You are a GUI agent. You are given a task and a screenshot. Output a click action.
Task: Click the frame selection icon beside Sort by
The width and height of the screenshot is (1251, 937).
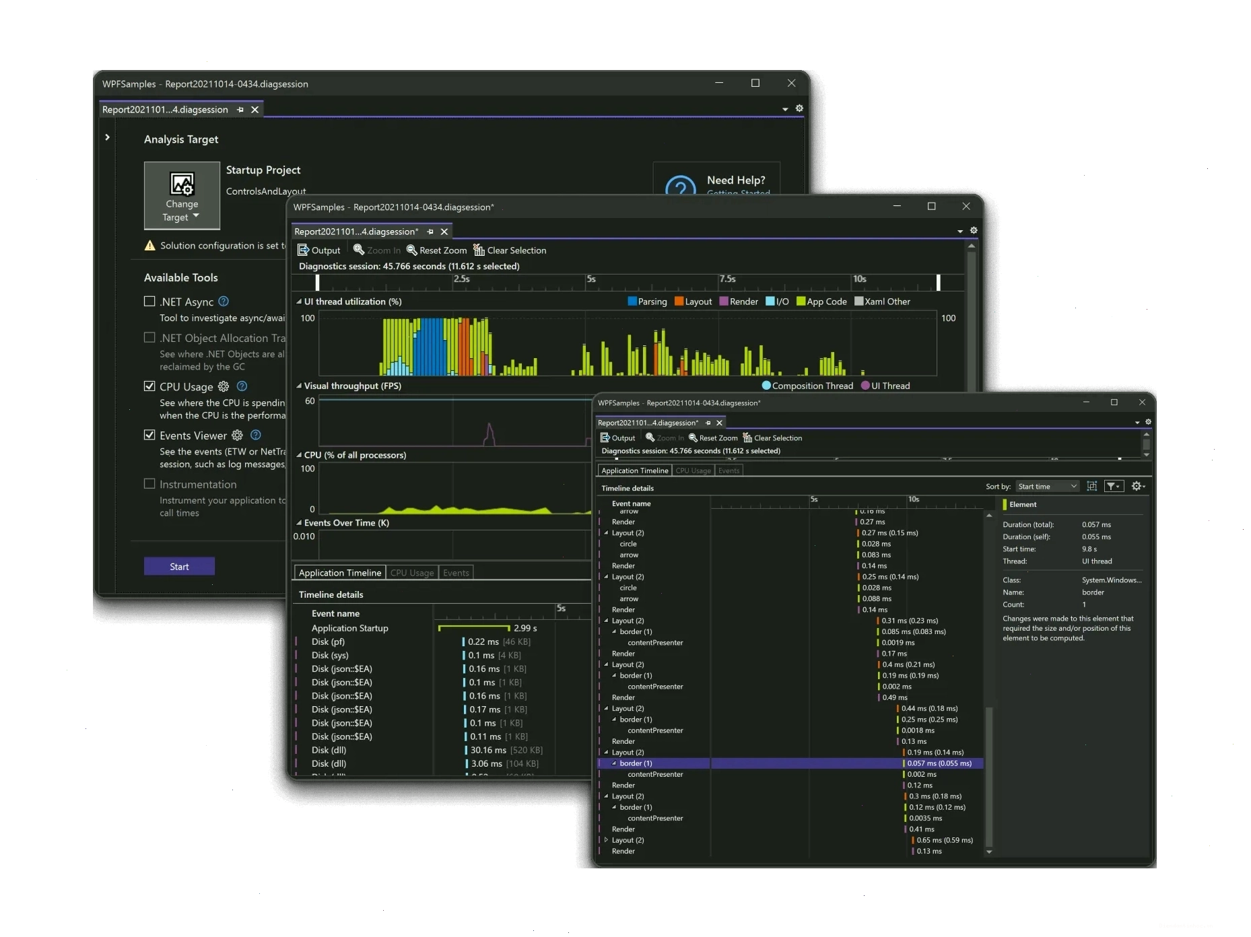(1092, 486)
